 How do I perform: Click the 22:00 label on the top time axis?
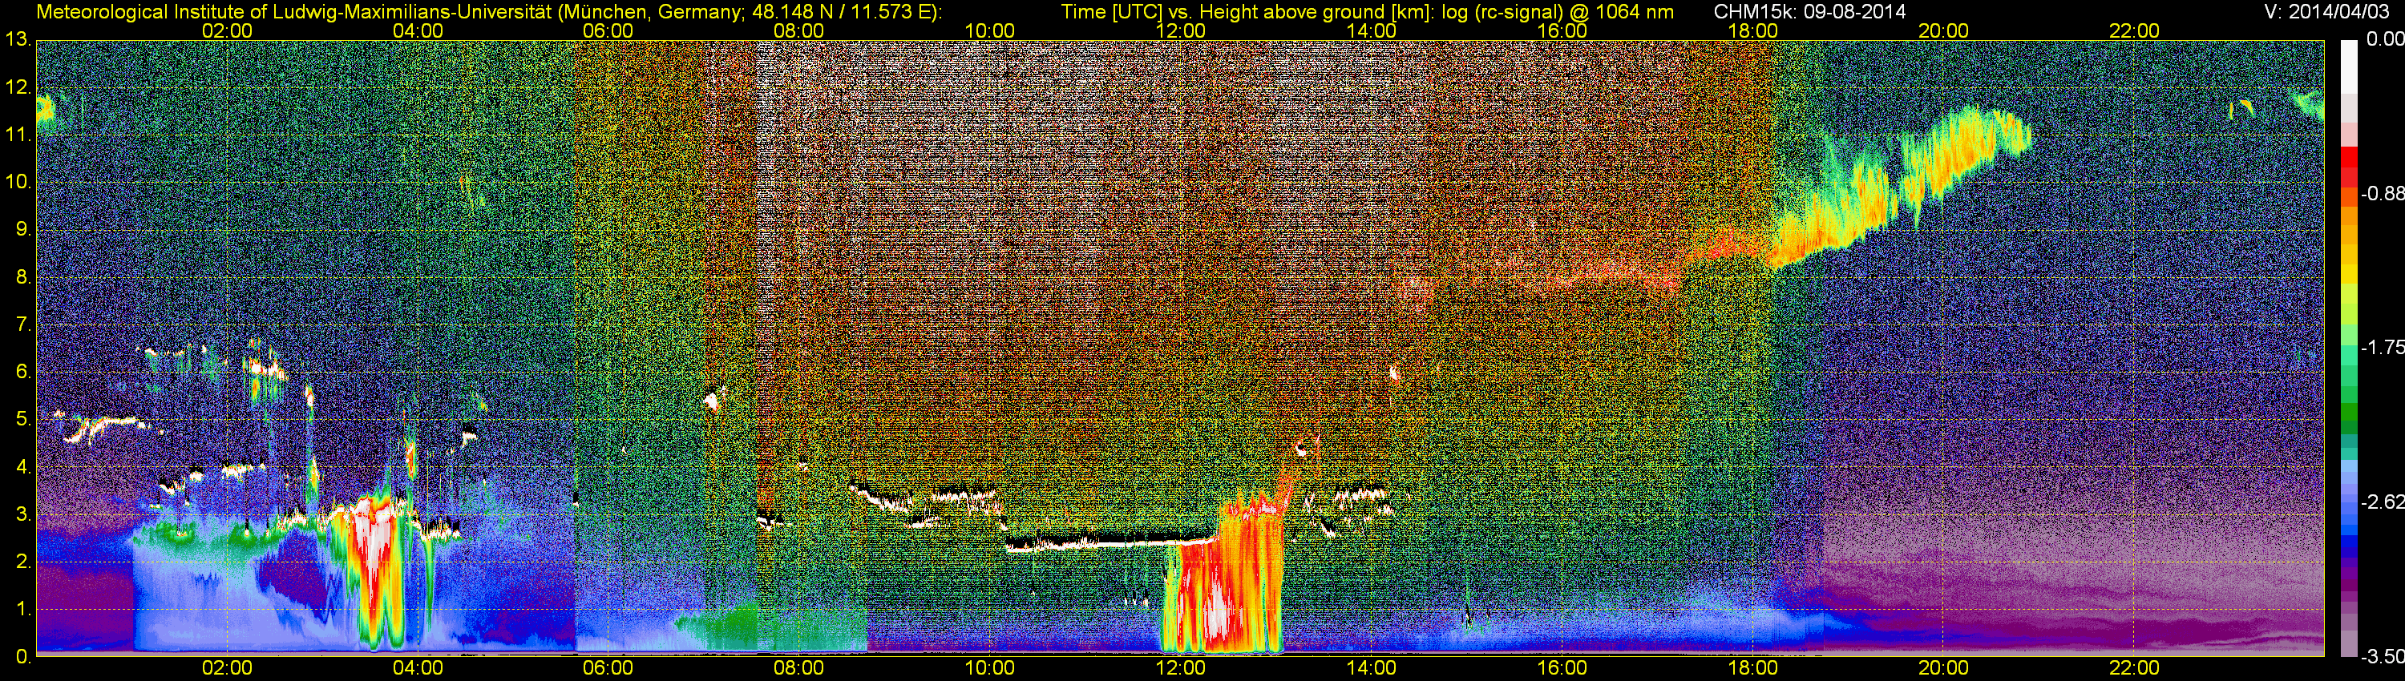point(2134,30)
